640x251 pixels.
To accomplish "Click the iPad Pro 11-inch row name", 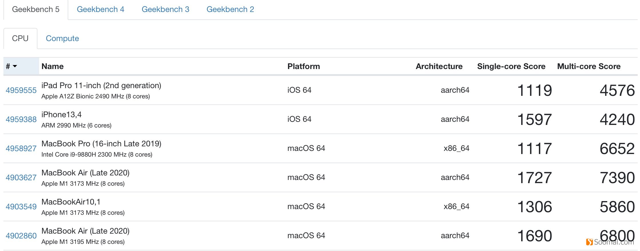I will pos(101,86).
